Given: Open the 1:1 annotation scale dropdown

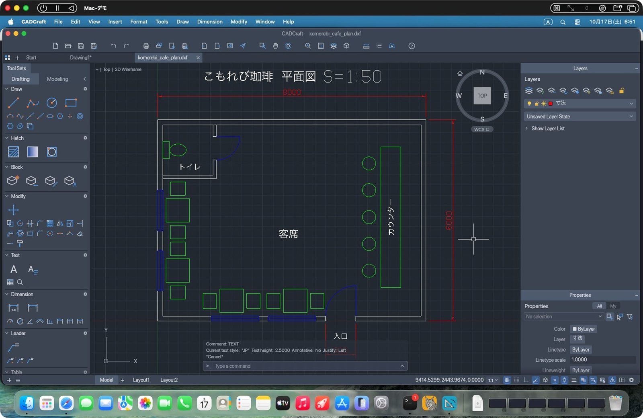Looking at the screenshot, I should [493, 380].
